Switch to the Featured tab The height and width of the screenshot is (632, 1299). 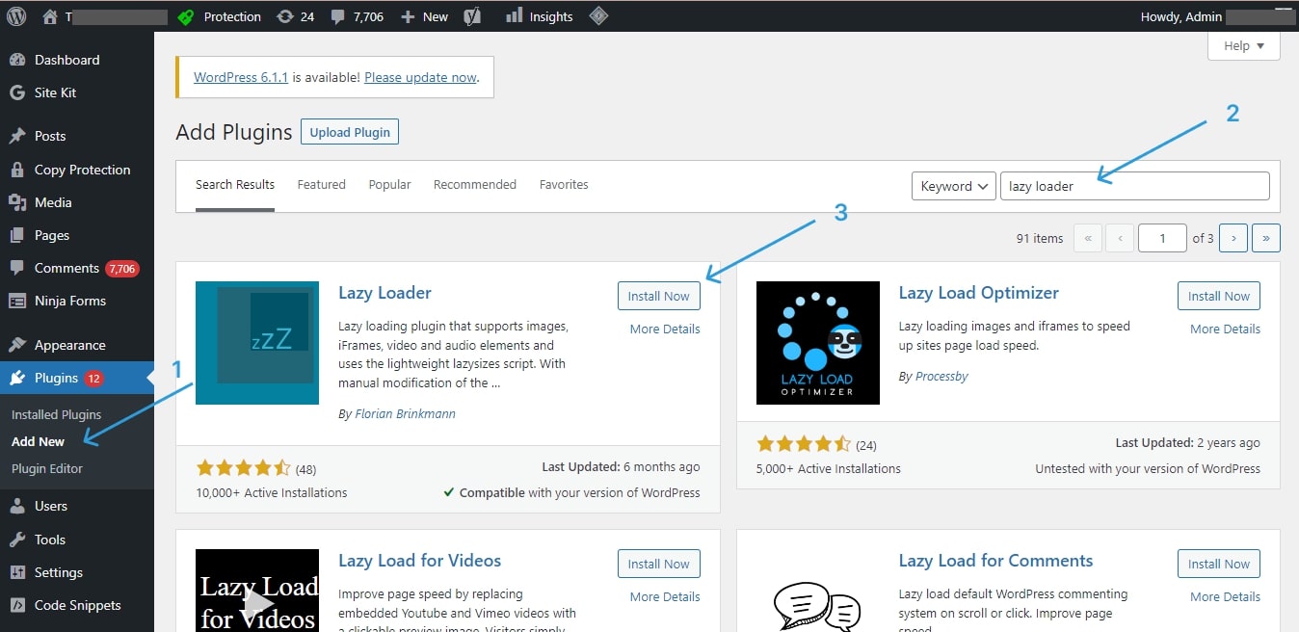tap(321, 184)
